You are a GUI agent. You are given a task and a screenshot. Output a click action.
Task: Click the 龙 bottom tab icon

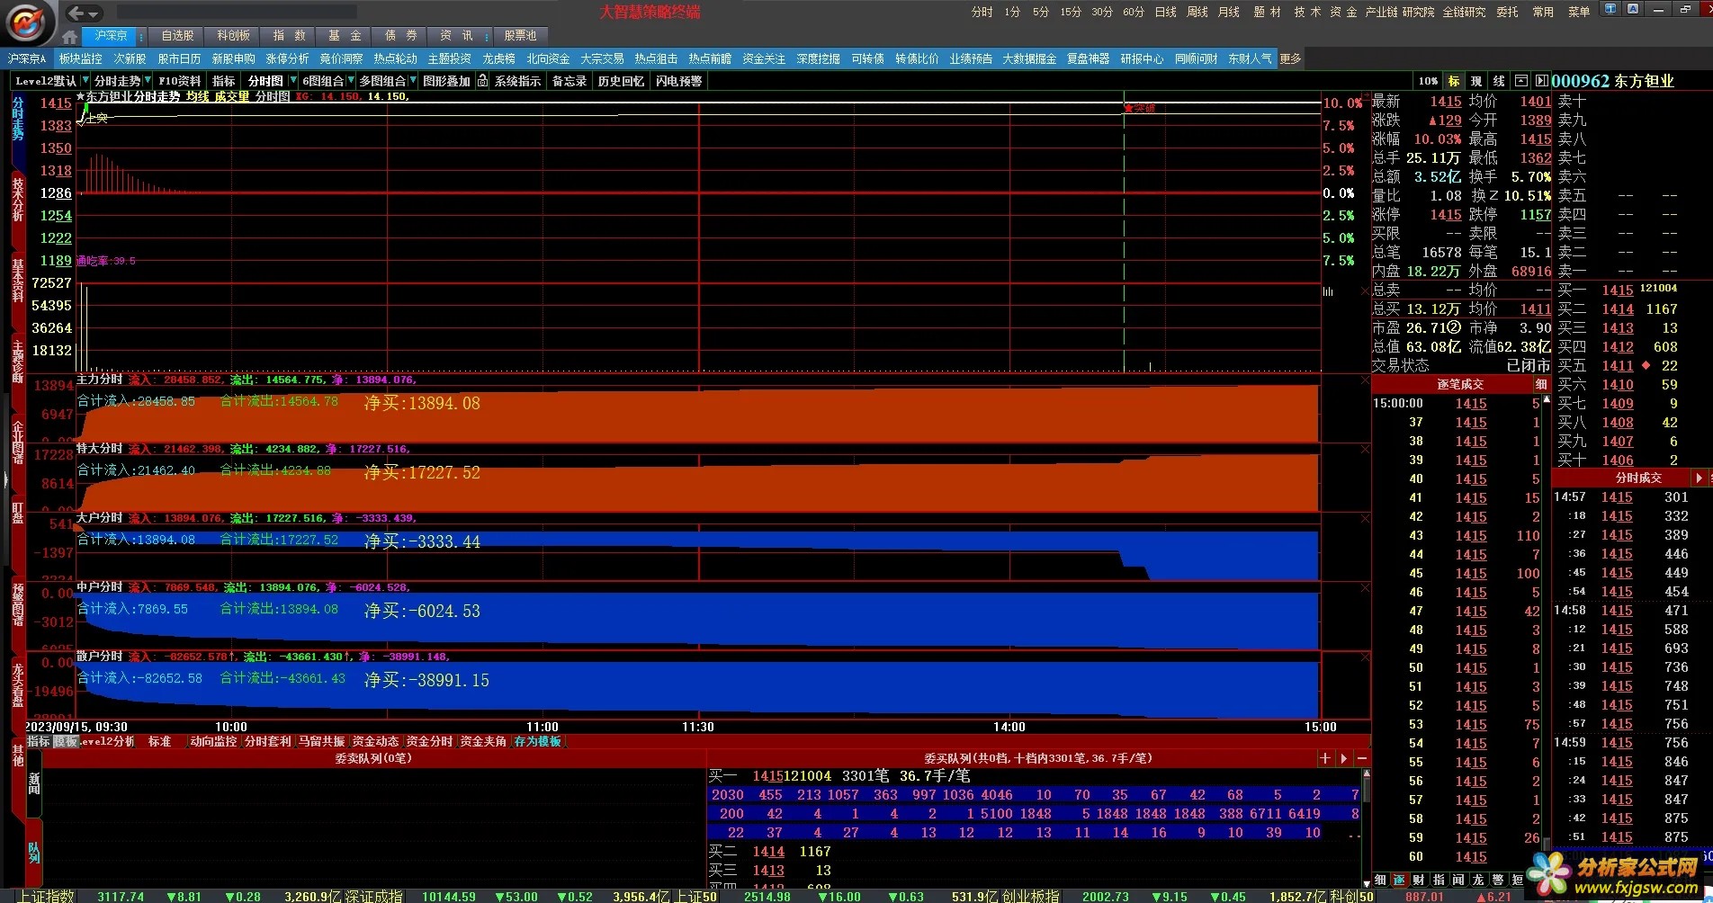(x=1478, y=880)
